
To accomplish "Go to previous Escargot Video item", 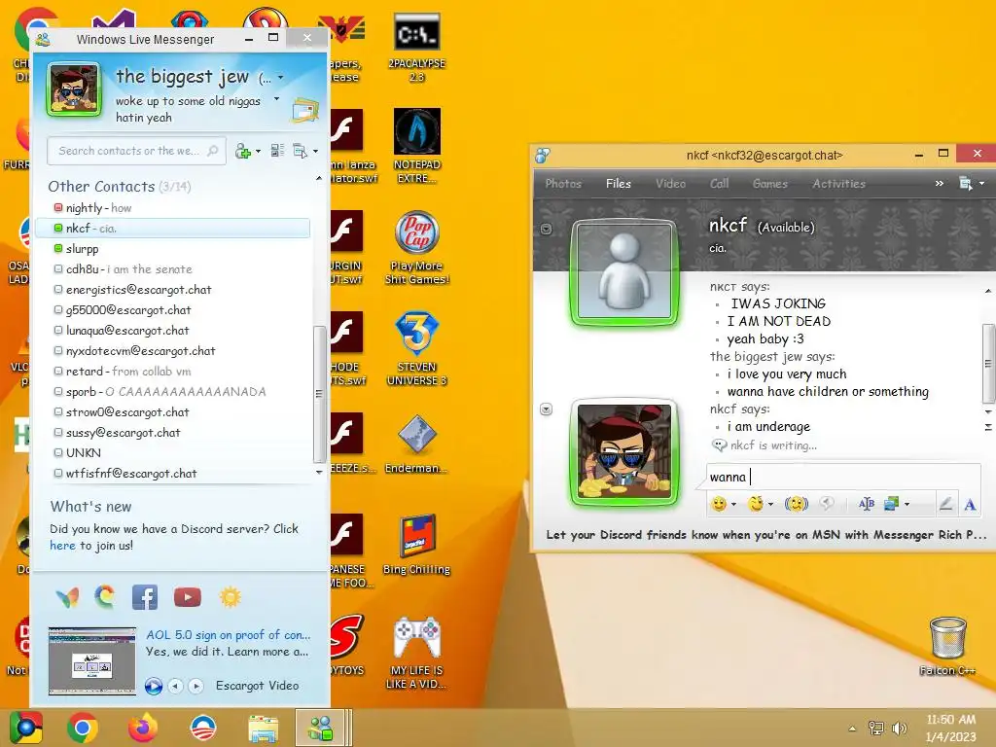I will point(175,686).
